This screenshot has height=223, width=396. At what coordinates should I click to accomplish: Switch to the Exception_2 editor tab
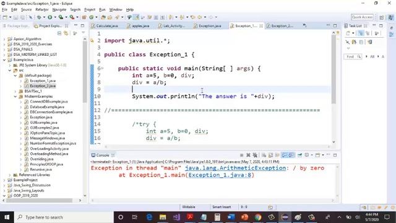[x=280, y=26]
